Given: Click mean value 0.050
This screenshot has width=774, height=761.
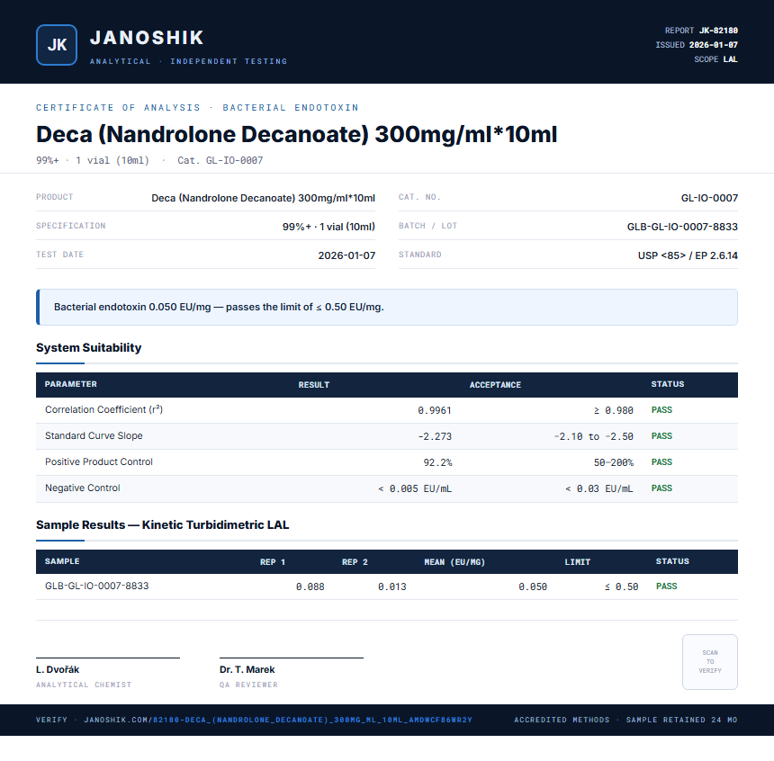Looking at the screenshot, I should pos(533,586).
